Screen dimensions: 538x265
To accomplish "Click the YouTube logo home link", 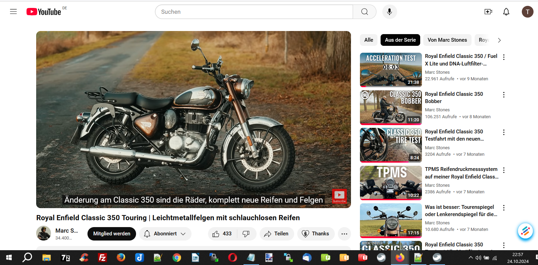I will pos(44,12).
